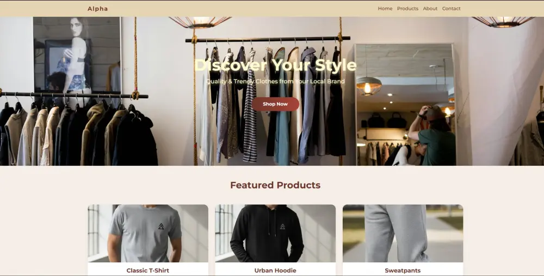Click the Discover Your Style headline
Viewport: 544px width, 276px height.
[275, 65]
